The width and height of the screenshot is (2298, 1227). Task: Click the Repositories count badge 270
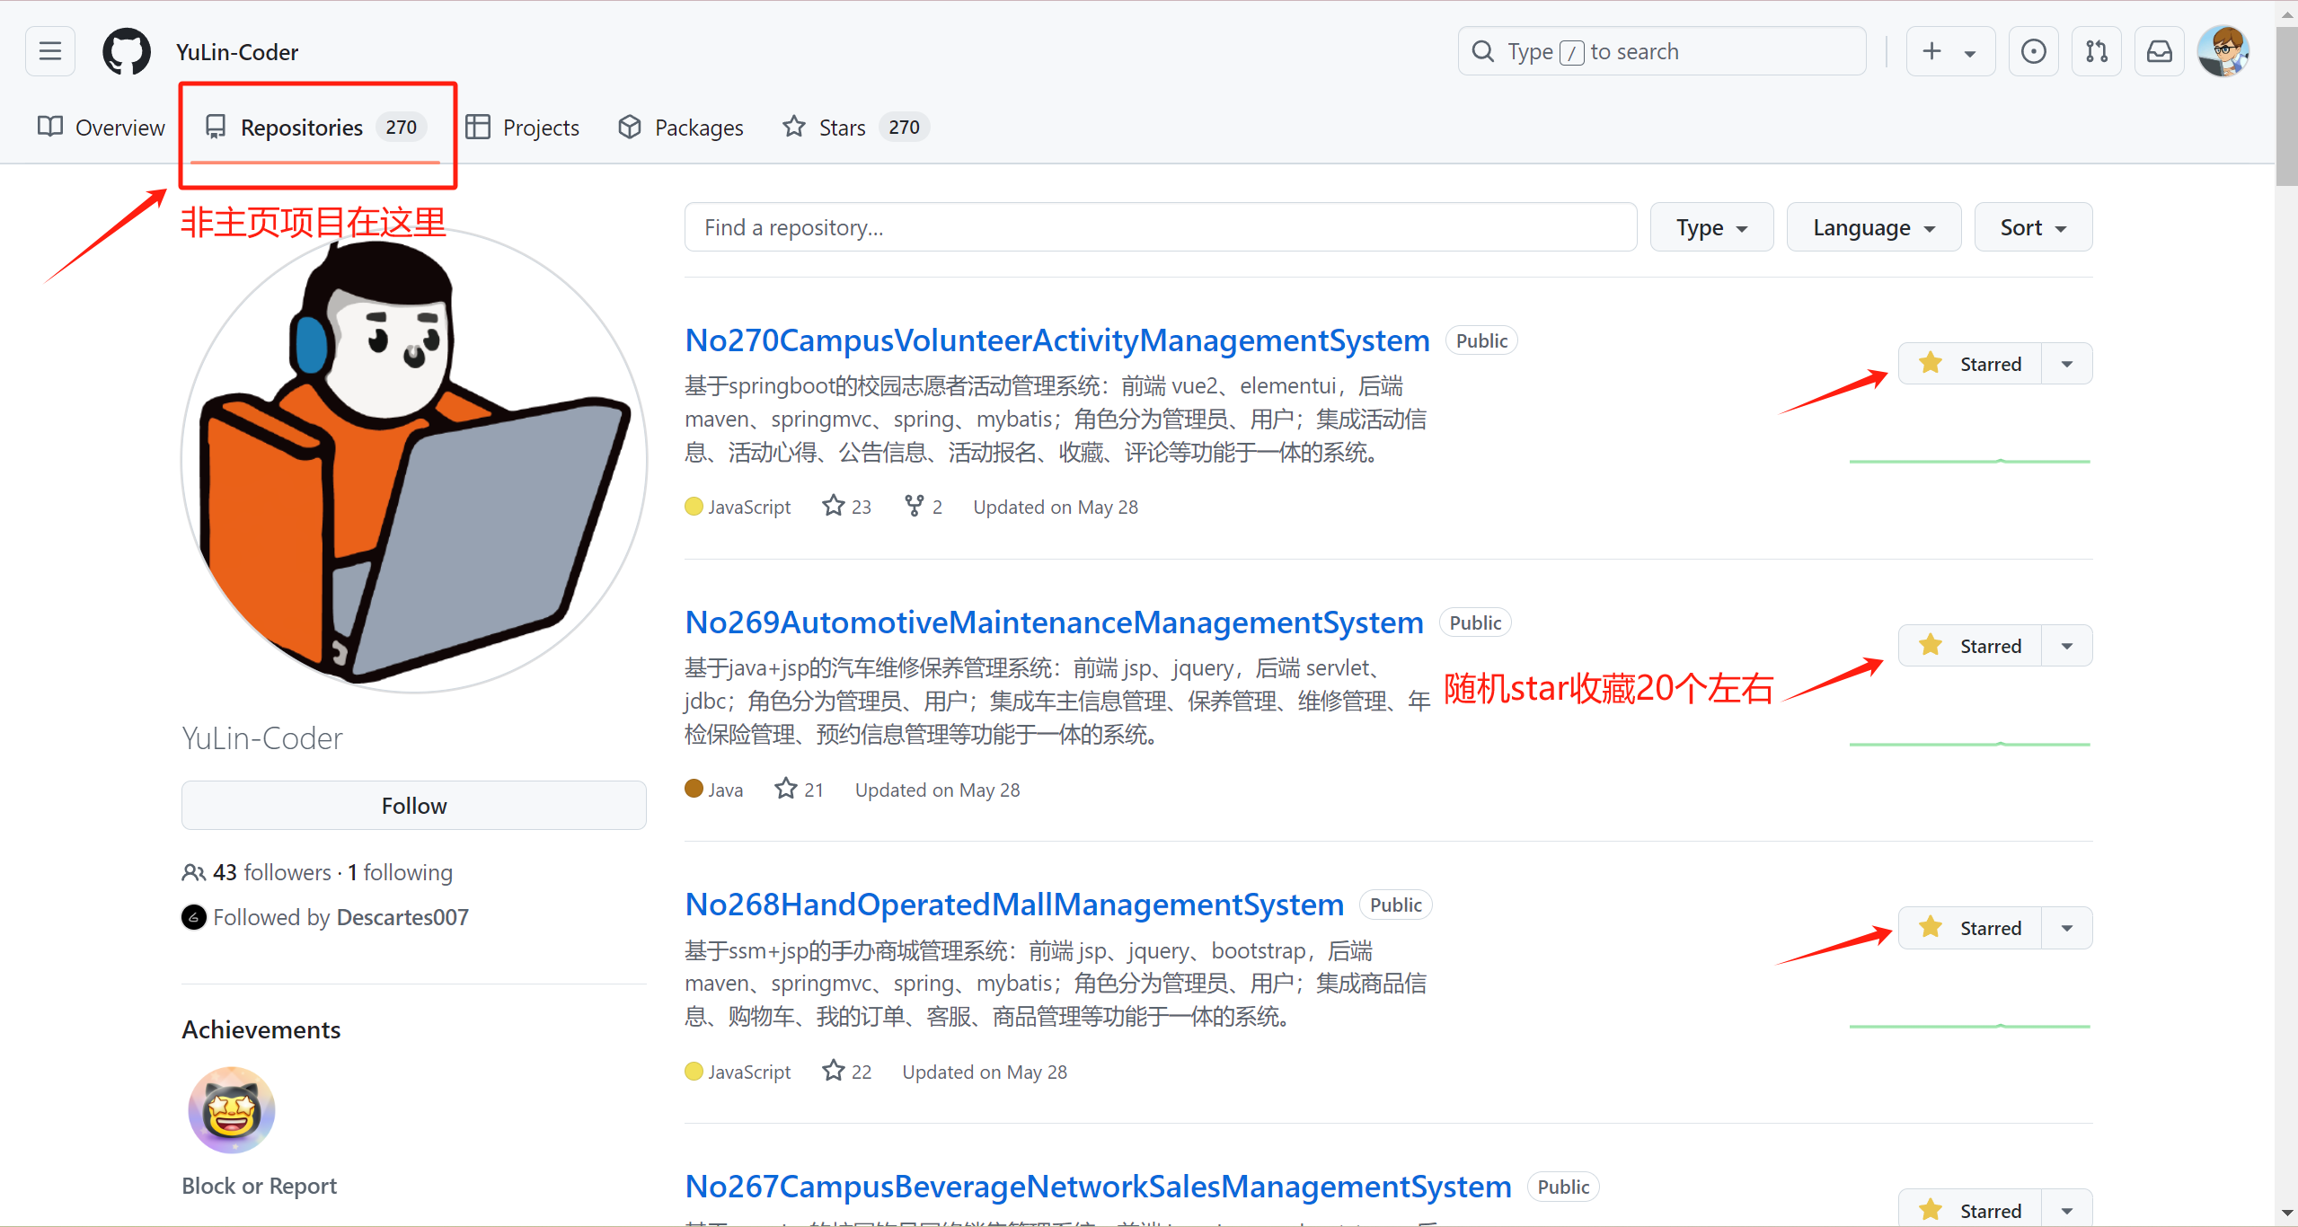coord(401,128)
